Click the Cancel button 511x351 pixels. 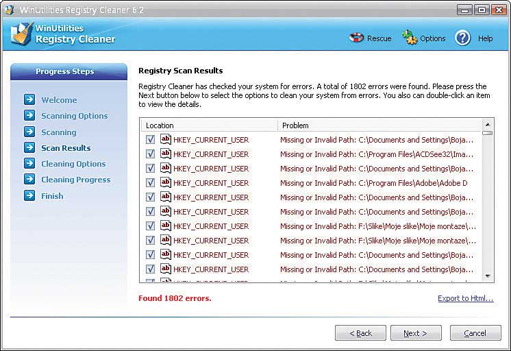(475, 332)
